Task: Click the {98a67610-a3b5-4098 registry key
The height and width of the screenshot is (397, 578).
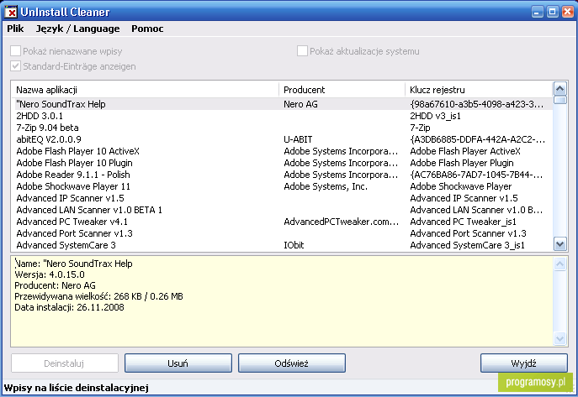Action: coord(477,104)
